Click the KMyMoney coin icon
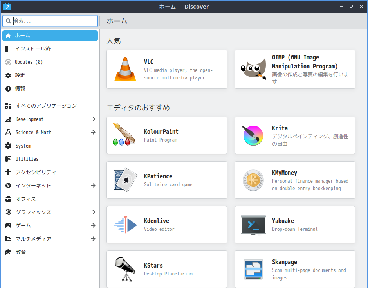 (253, 180)
